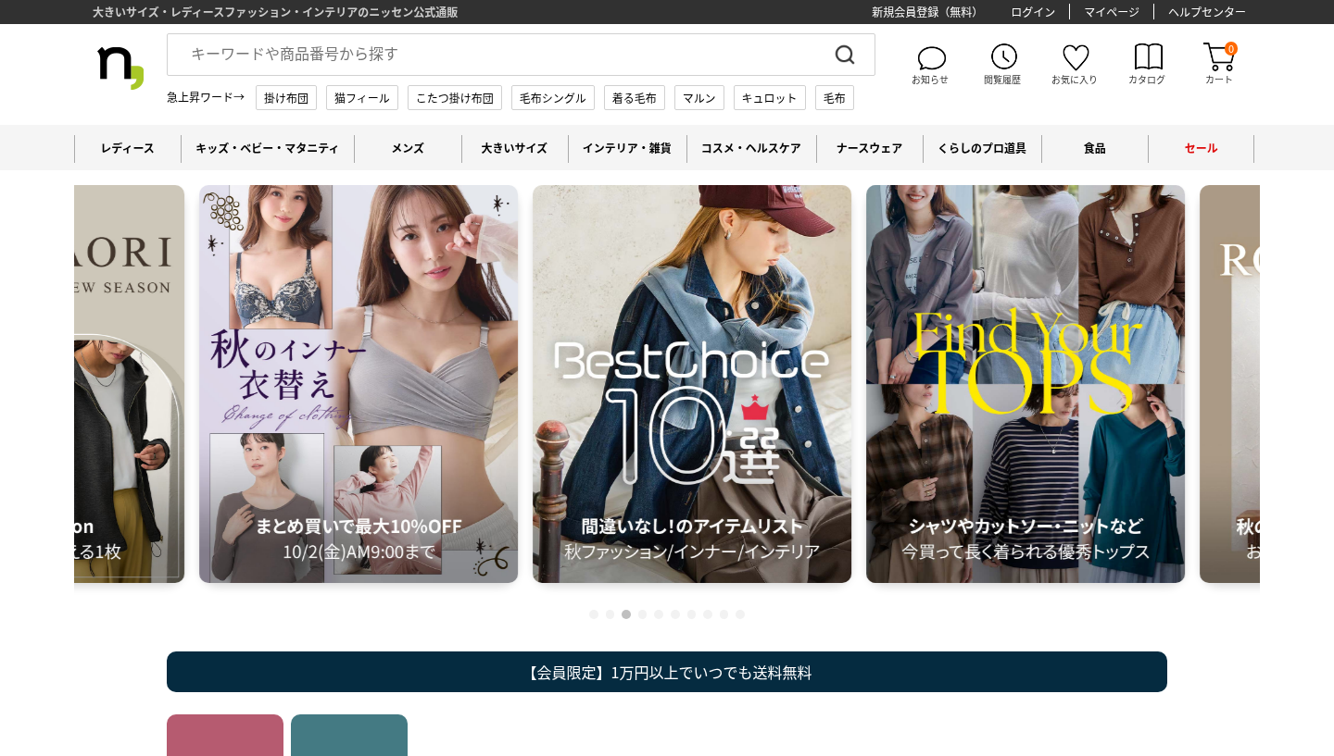Open the Find Your TOPS banner
The width and height of the screenshot is (1334, 756).
[x=1026, y=384]
